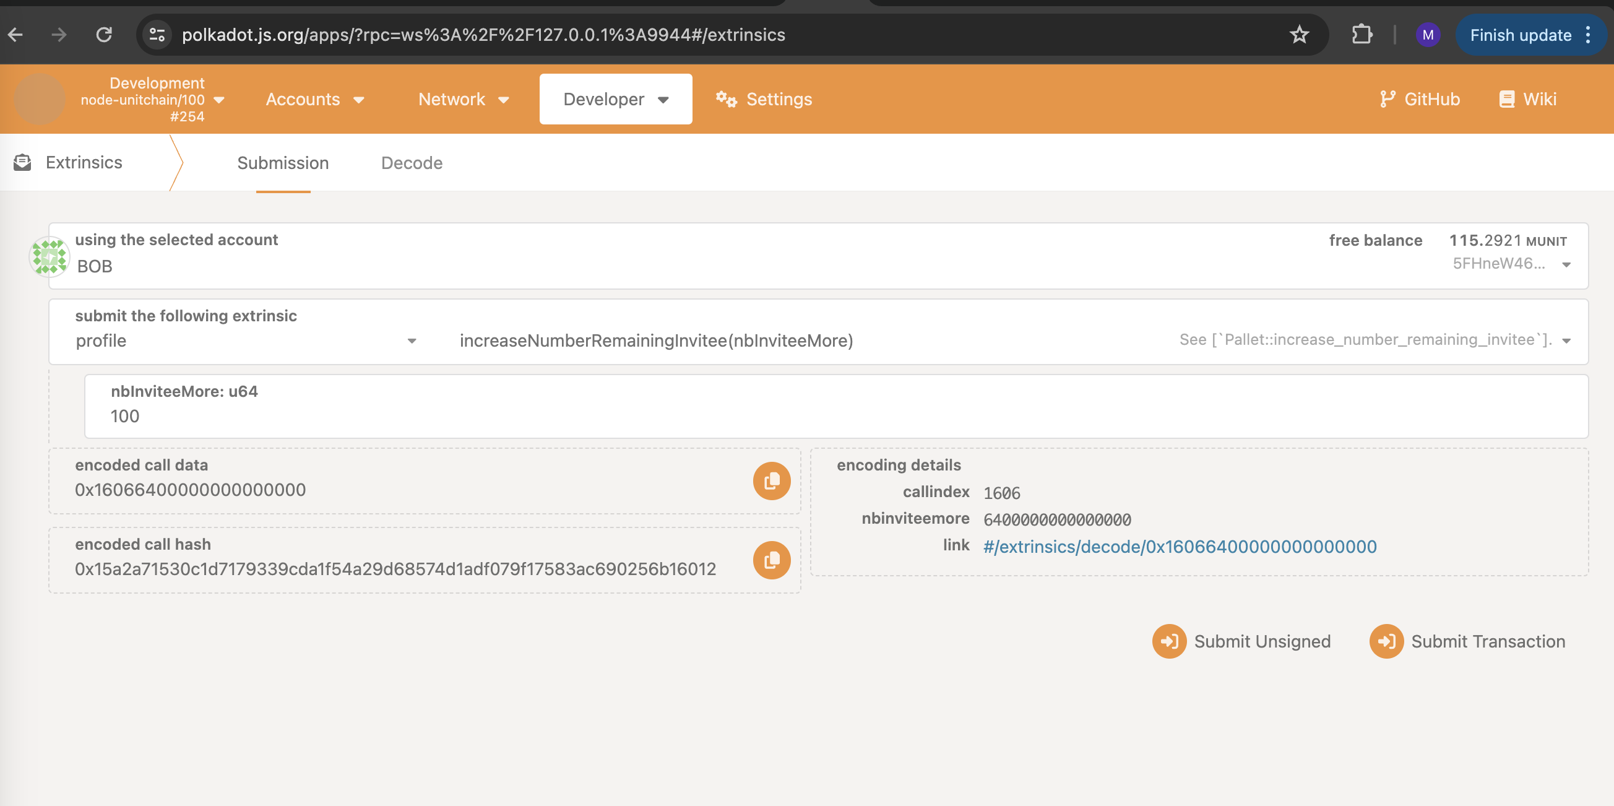Go back to previous page

pyautogui.click(x=16, y=35)
